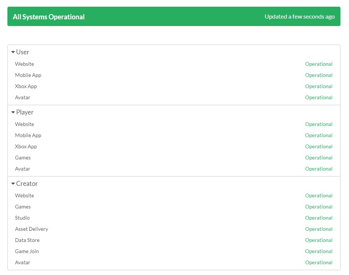349x275 pixels.
Task: Click Operational status for User Mobile App
Action: pyautogui.click(x=319, y=75)
